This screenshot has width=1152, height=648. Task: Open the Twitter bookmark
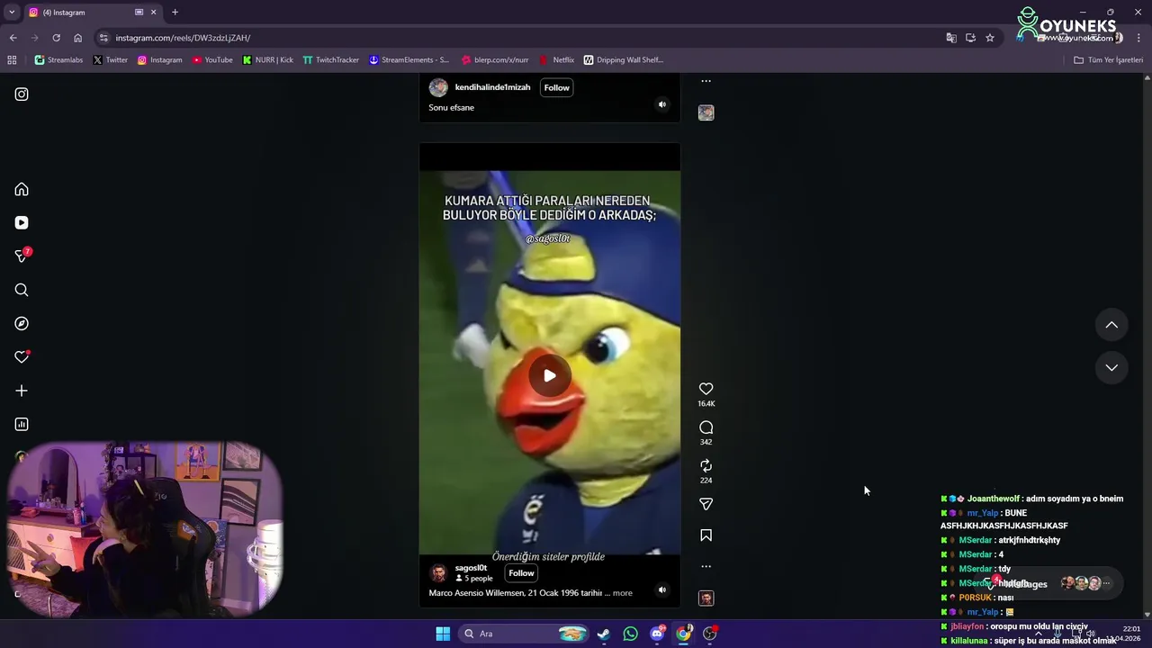tap(111, 60)
